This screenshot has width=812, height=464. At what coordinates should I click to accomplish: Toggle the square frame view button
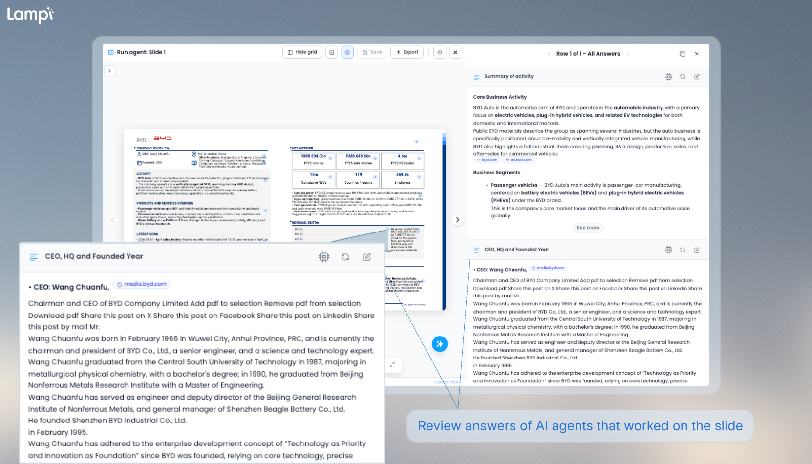coord(332,52)
